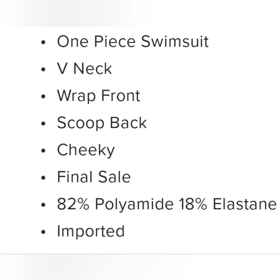Click the bullet before "82% Polyamide"
Screen dimensions: 280x280
coord(43,205)
